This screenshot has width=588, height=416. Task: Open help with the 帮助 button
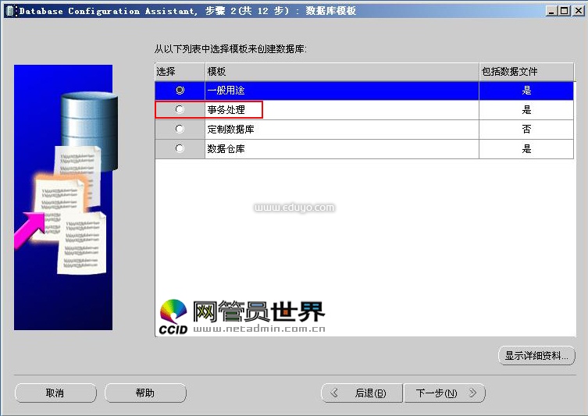click(145, 393)
